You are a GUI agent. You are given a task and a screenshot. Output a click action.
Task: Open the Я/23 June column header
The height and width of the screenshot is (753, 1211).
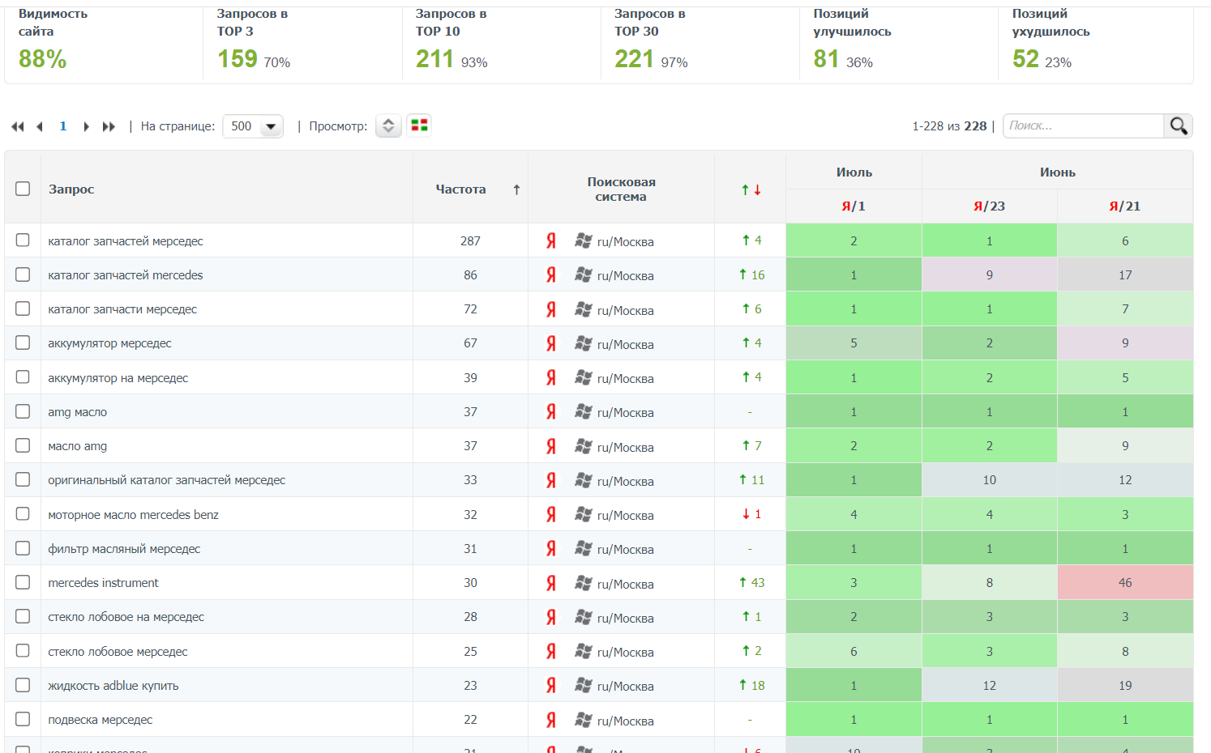tap(989, 206)
